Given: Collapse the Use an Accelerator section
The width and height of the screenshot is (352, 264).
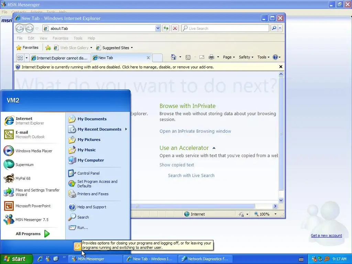Looking at the screenshot, I should click(214, 148).
